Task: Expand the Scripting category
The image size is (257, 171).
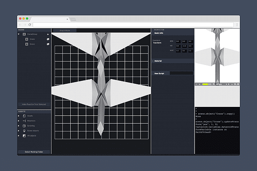Action: (19, 126)
